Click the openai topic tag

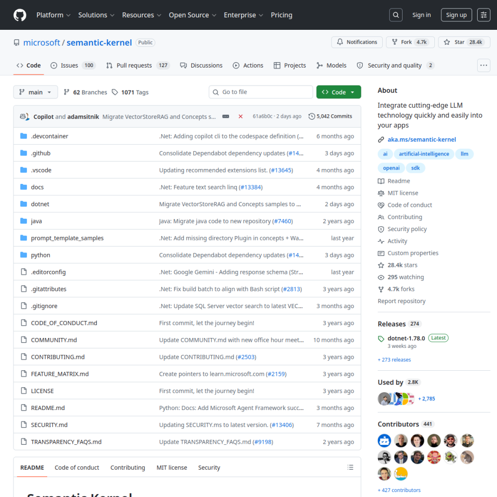pyautogui.click(x=391, y=168)
